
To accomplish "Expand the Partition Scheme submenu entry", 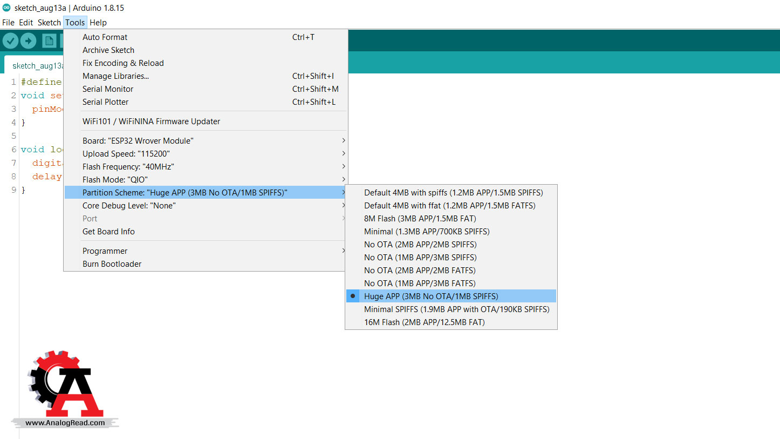I will 206,193.
